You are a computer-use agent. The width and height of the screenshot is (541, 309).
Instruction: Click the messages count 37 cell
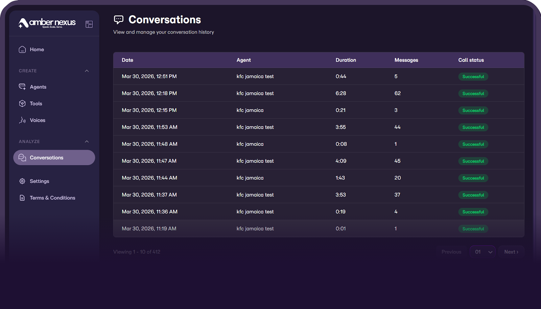pos(397,195)
